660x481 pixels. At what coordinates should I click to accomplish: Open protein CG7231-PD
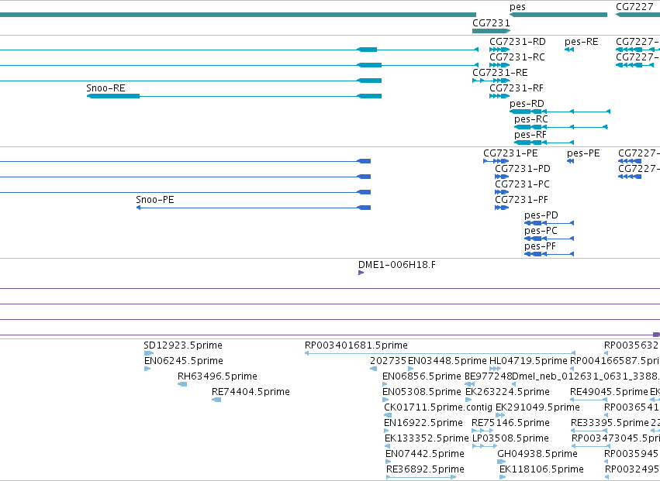tap(523, 169)
